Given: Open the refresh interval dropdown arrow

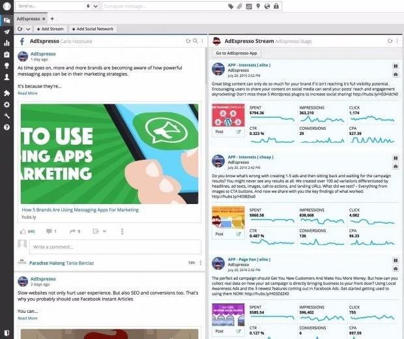Looking at the screenshot, I should (x=28, y=29).
